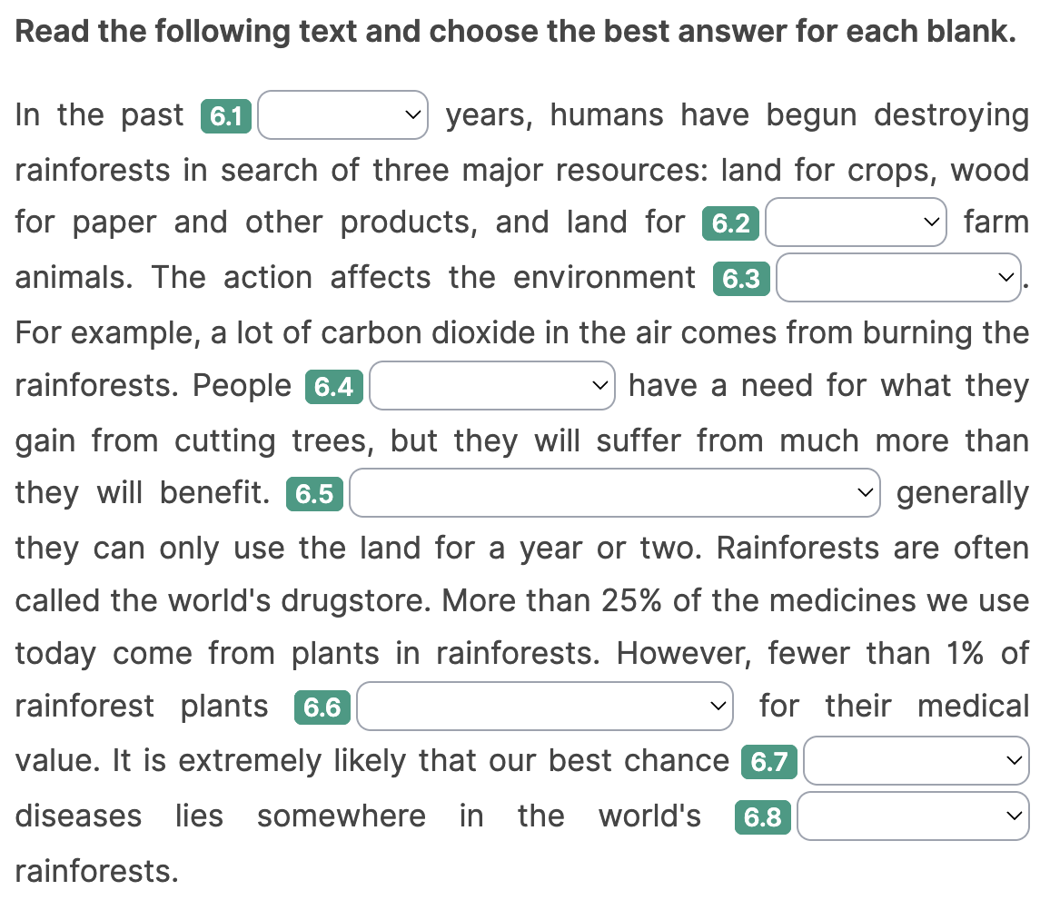1050x910 pixels.
Task: Expand the 6.8 dropdown after 'world's'
Action: click(x=913, y=816)
